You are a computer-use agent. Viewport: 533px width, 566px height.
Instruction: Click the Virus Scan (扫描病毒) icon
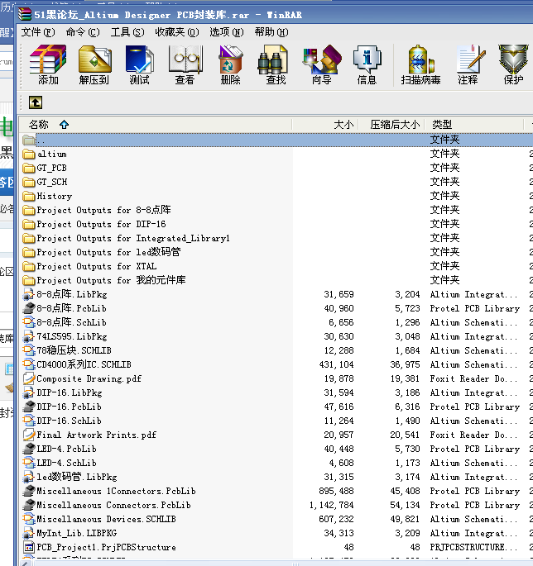(x=421, y=65)
